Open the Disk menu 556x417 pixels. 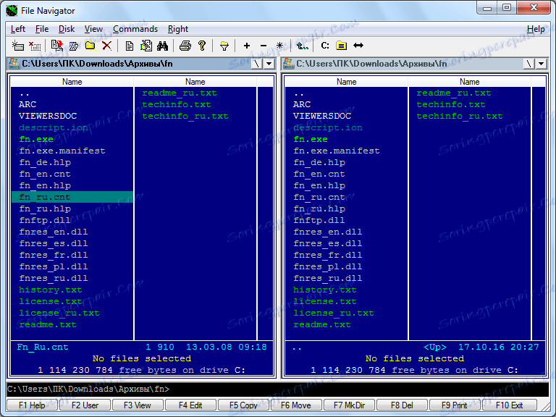click(x=67, y=29)
